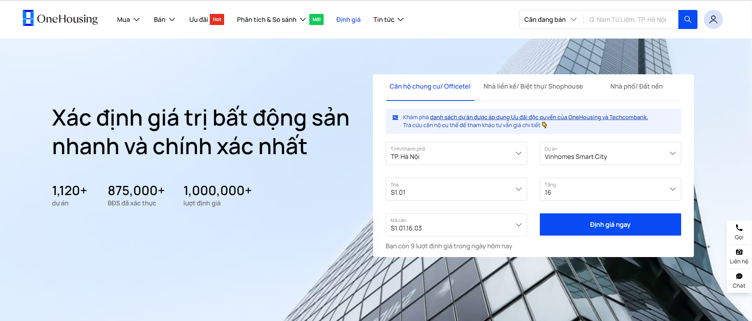Switch to Nhà phố/ Đất nền tab
This screenshot has height=321, width=752.
click(x=636, y=87)
